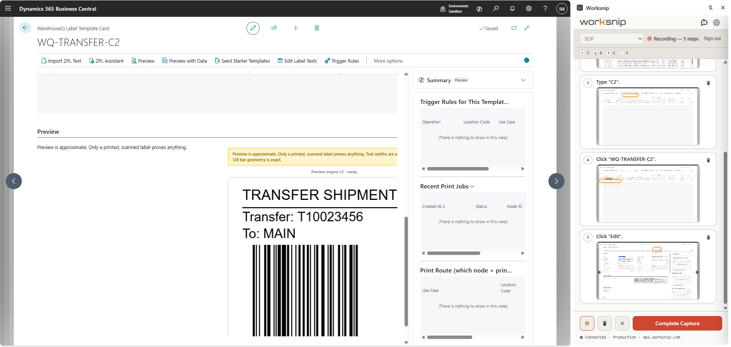
Task: Go to the previous record arrow
Action: click(14, 181)
